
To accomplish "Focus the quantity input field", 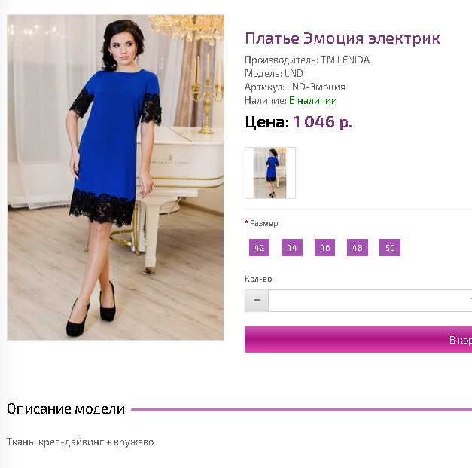I will coord(370,301).
